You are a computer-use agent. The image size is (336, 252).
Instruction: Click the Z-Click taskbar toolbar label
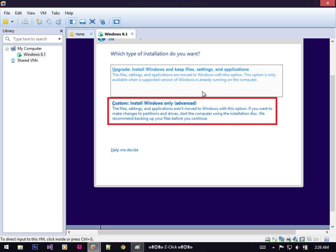(x=170, y=247)
